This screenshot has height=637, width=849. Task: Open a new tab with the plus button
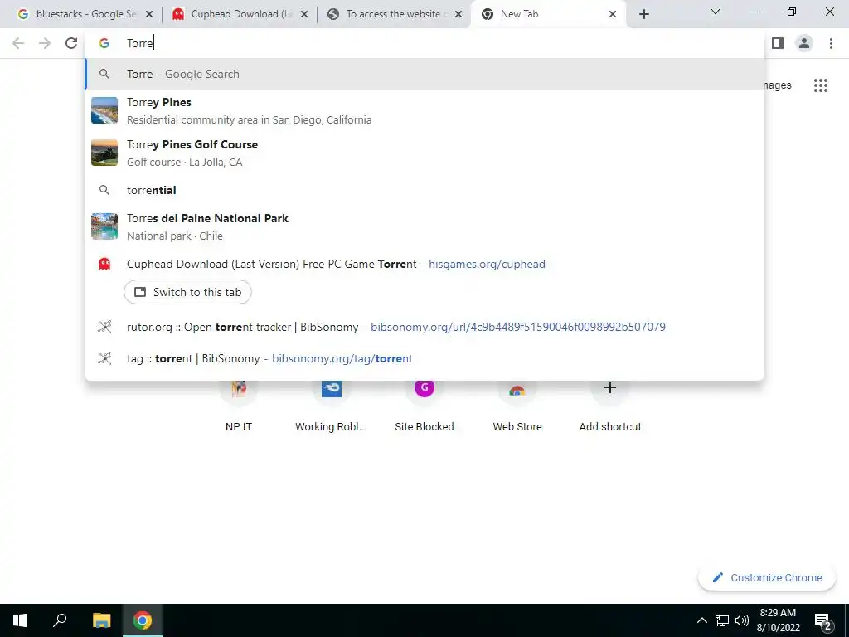tap(643, 14)
